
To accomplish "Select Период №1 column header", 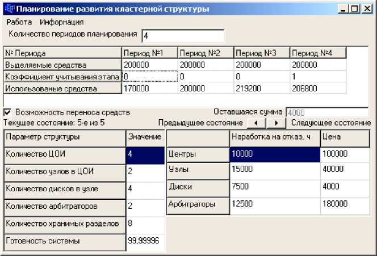I will tap(150, 53).
